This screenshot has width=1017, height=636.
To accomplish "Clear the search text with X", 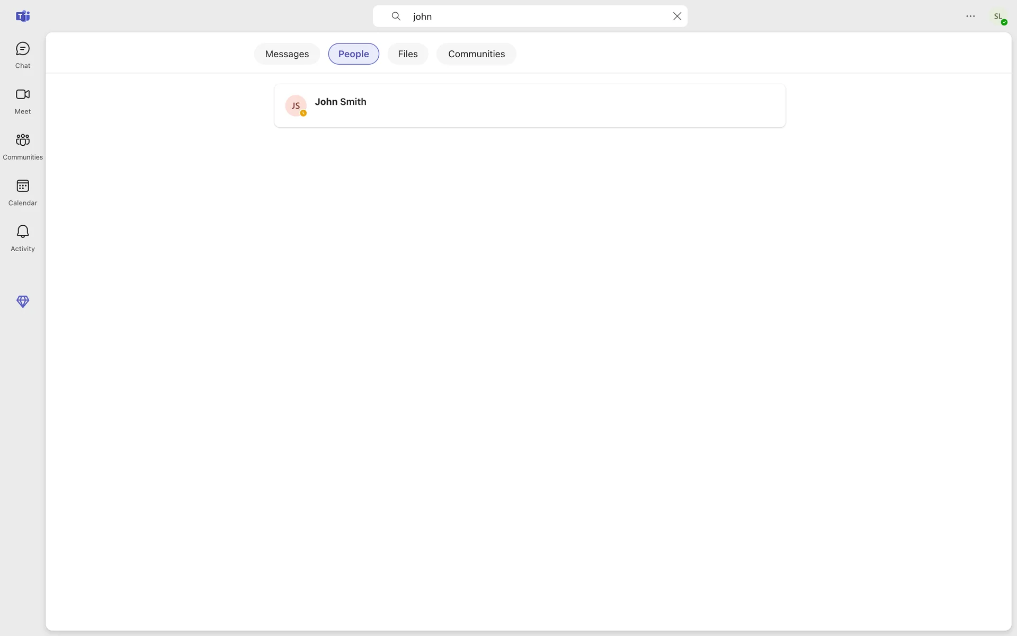I will (677, 16).
